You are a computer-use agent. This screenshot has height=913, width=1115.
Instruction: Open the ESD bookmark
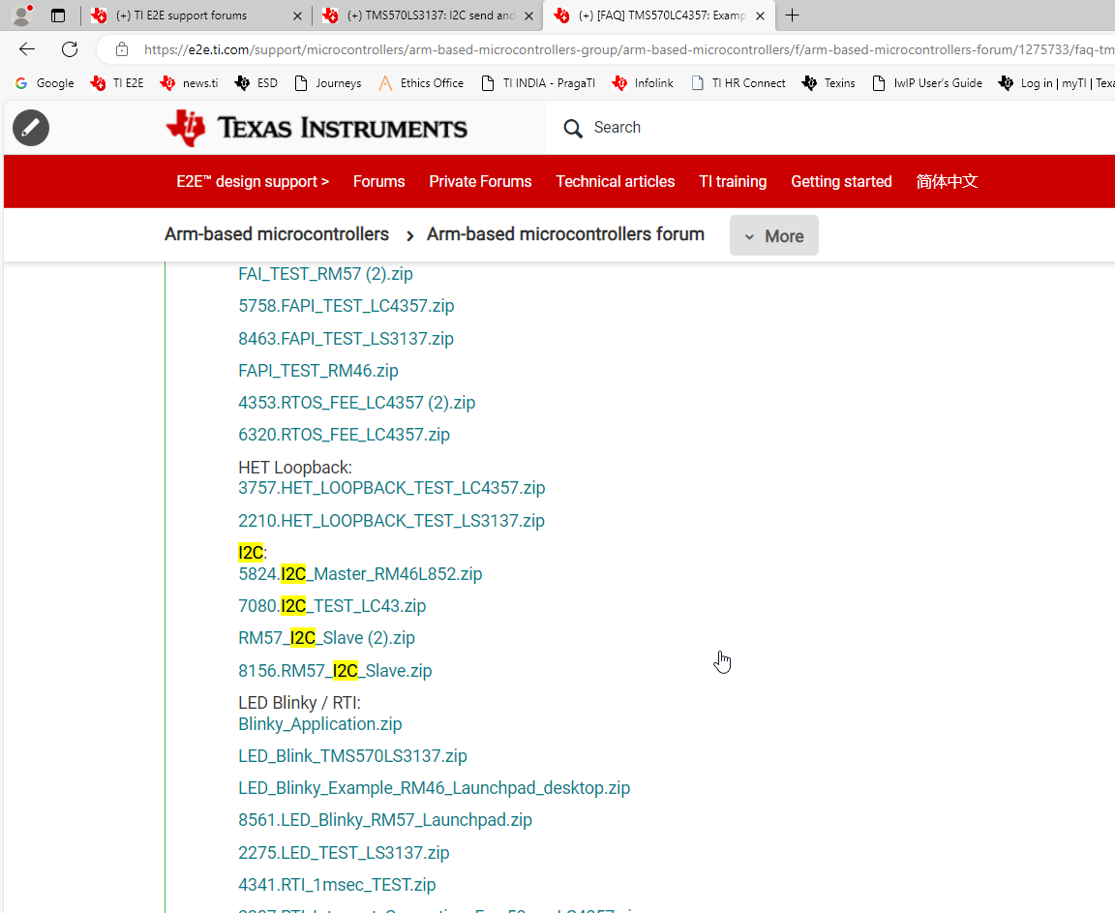(256, 83)
